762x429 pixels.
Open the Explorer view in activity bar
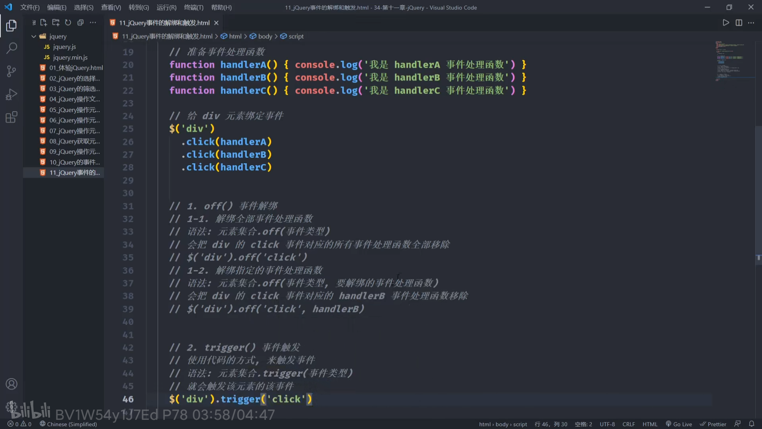pyautogui.click(x=12, y=26)
